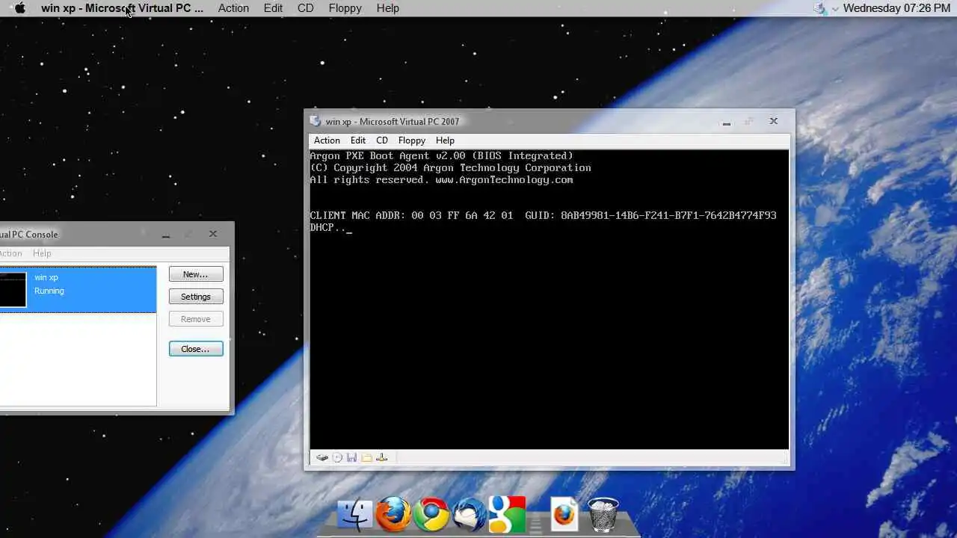
Task: Click the Running status of win xp
Action: [x=49, y=291]
